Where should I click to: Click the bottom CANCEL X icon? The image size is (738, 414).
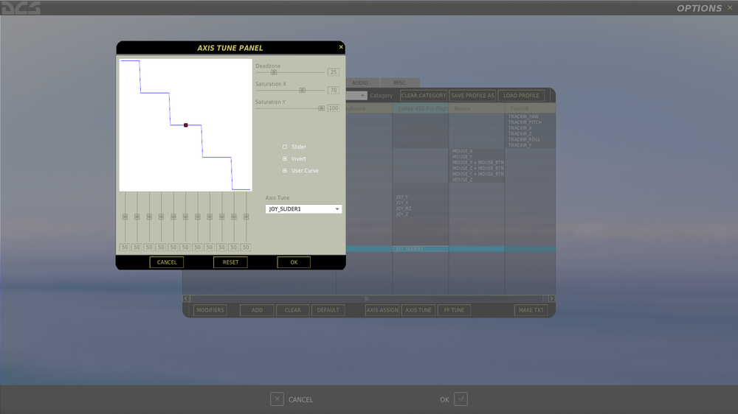click(277, 399)
